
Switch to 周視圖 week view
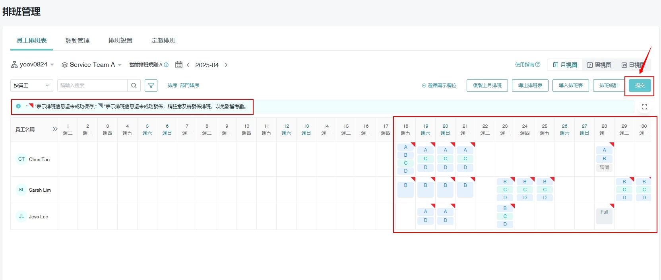[x=599, y=65]
